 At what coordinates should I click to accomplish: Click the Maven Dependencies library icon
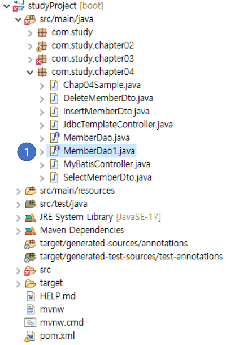coord(31,231)
